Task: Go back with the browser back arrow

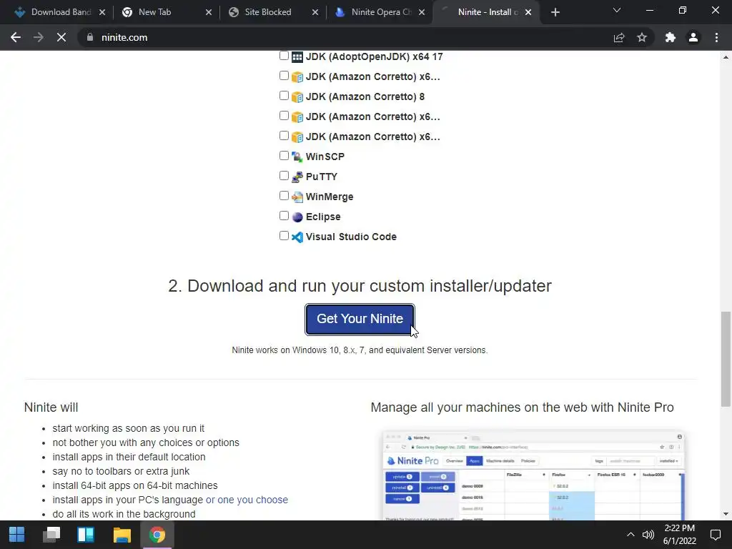Action: point(16,37)
